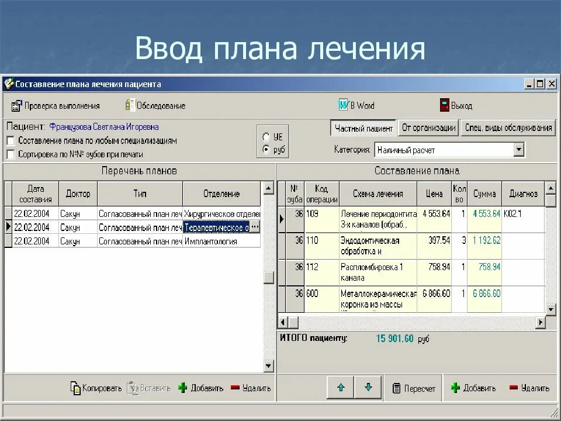
Task: Move plan row down with arrow
Action: pos(368,387)
